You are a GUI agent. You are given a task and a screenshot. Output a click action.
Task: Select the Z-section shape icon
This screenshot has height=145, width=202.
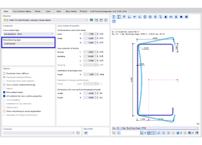(x=161, y=17)
